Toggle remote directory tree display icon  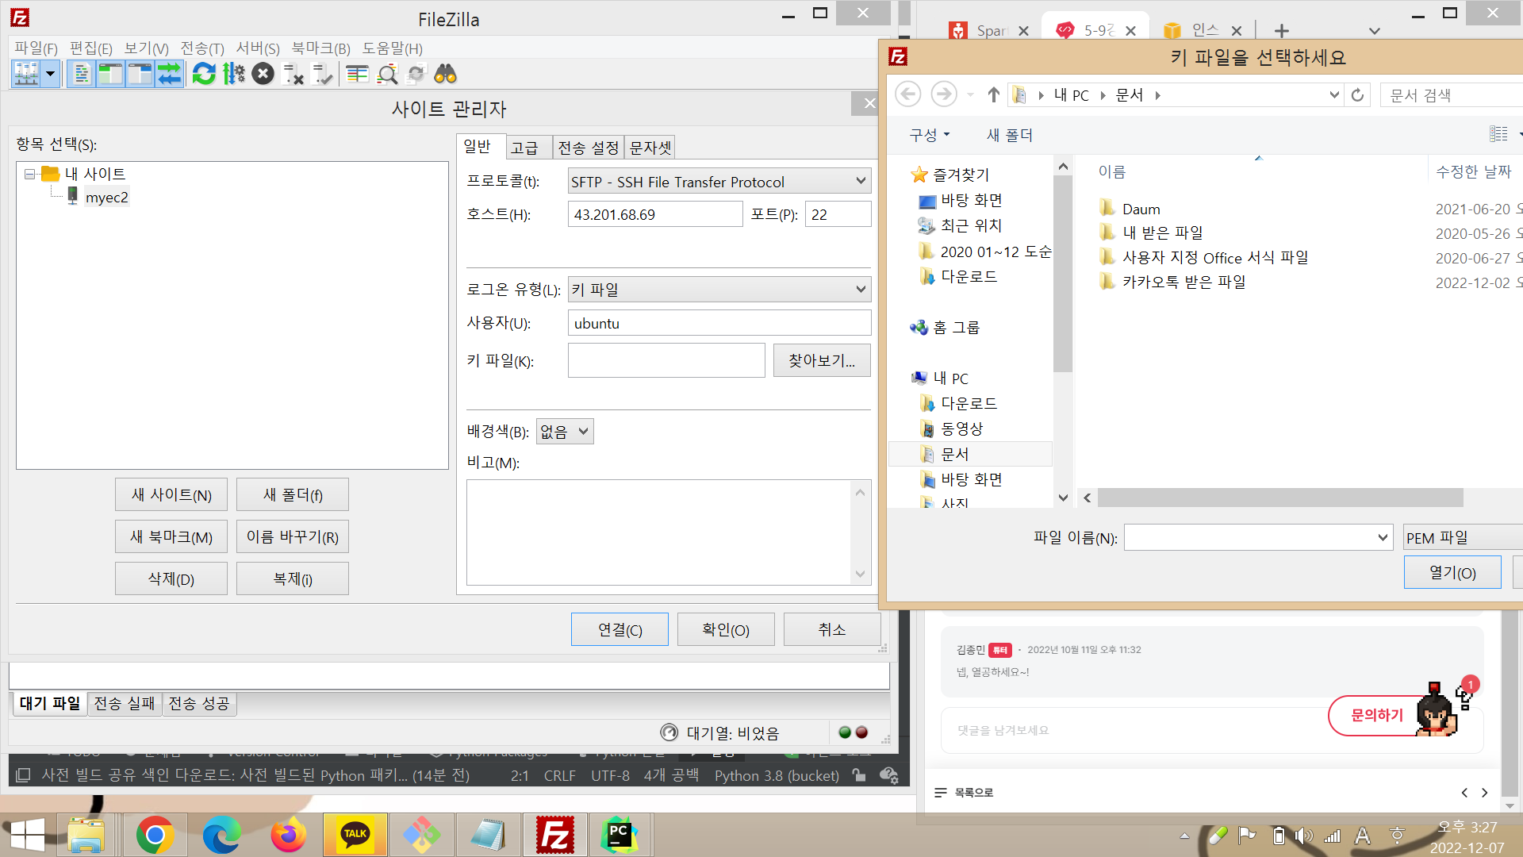coord(140,75)
